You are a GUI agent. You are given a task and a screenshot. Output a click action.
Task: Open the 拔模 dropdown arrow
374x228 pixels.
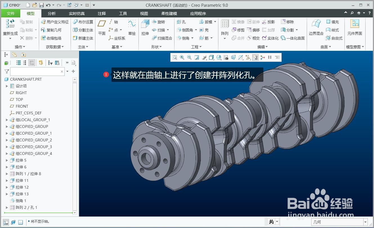point(215,22)
